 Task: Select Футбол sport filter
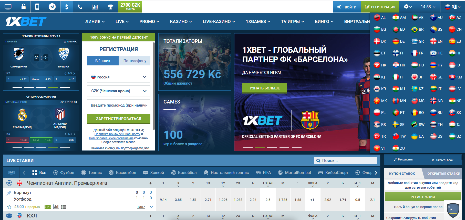[x=64, y=172]
